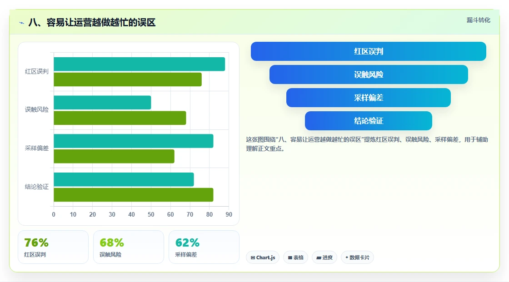Select the 红区误判 funnel stage

(369, 51)
